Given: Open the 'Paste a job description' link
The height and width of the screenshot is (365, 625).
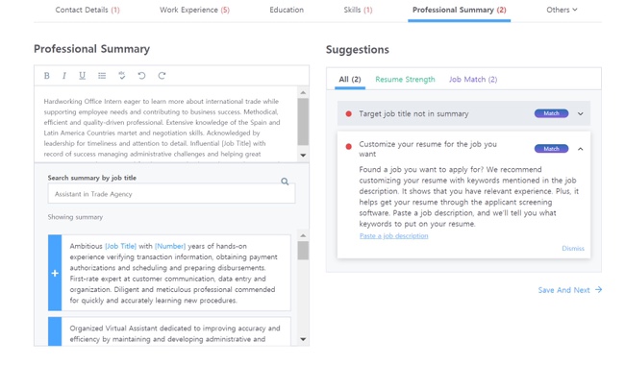Looking at the screenshot, I should coord(394,235).
